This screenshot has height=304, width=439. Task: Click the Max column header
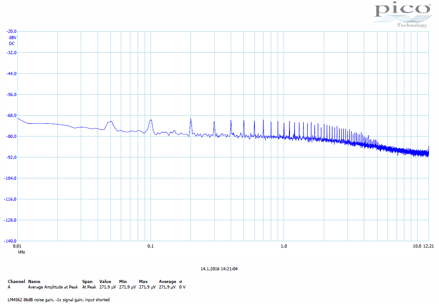[x=143, y=282]
